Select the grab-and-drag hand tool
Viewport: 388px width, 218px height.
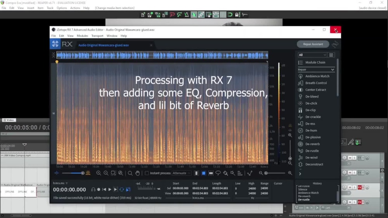pyautogui.click(x=138, y=173)
